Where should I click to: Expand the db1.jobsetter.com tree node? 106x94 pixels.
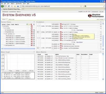(4, 30)
